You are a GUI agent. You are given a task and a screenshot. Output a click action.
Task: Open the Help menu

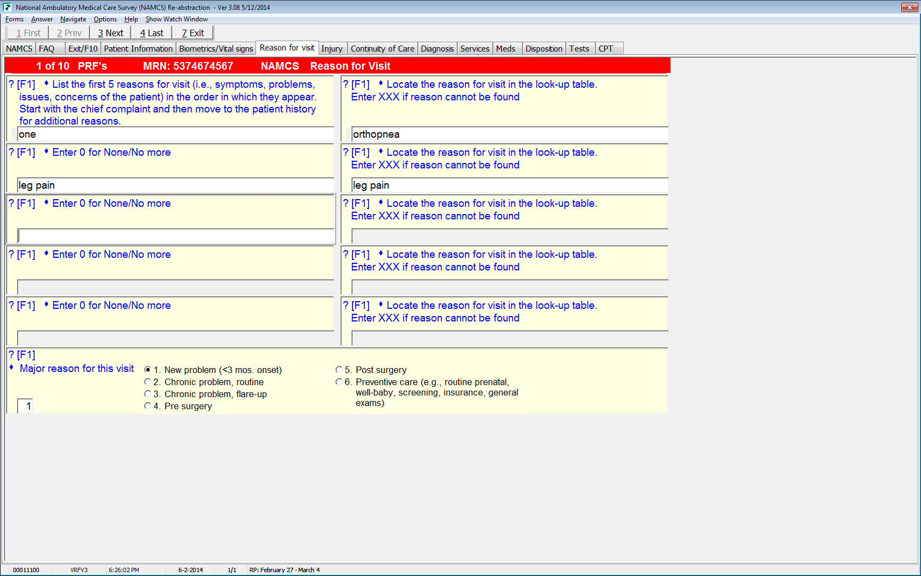coord(131,19)
